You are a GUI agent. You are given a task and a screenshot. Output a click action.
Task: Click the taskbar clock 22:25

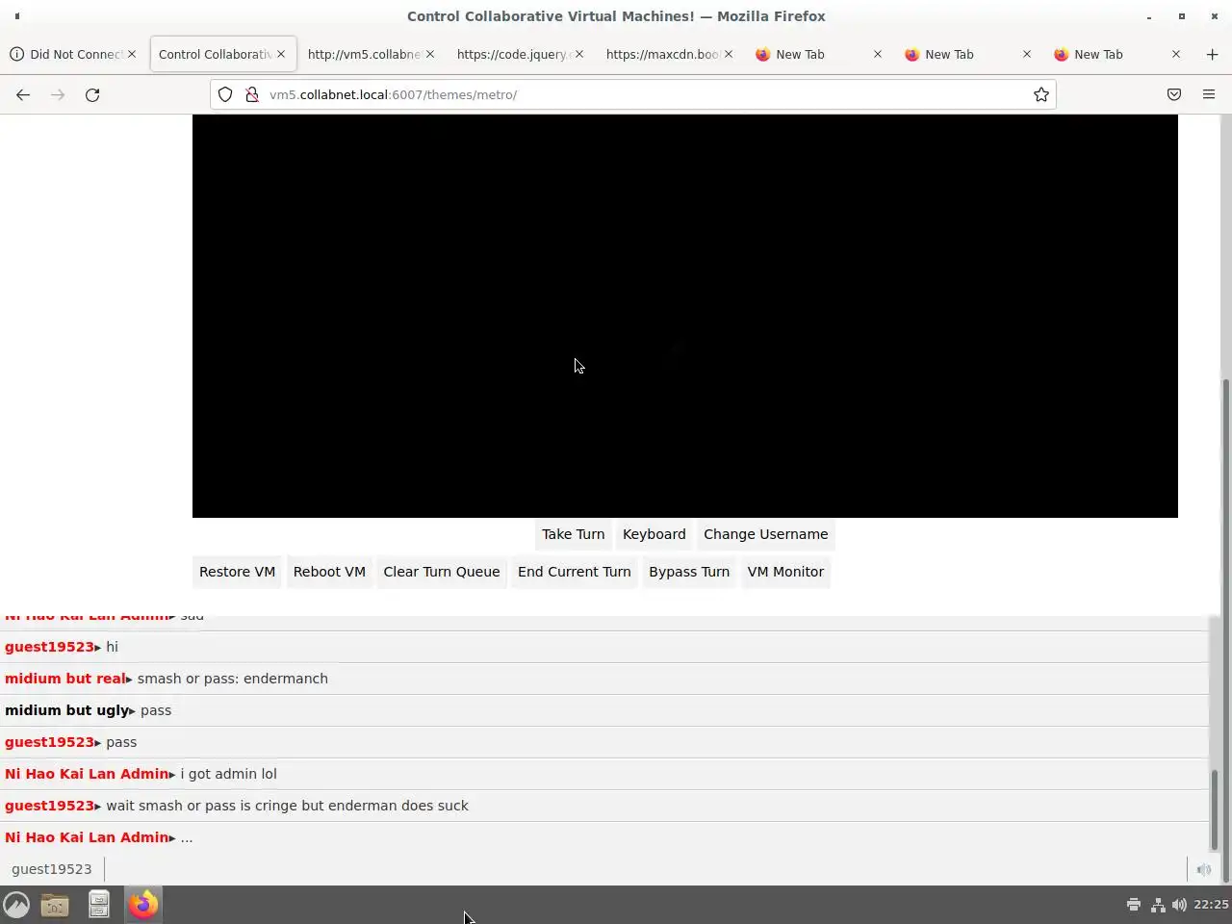point(1211,905)
